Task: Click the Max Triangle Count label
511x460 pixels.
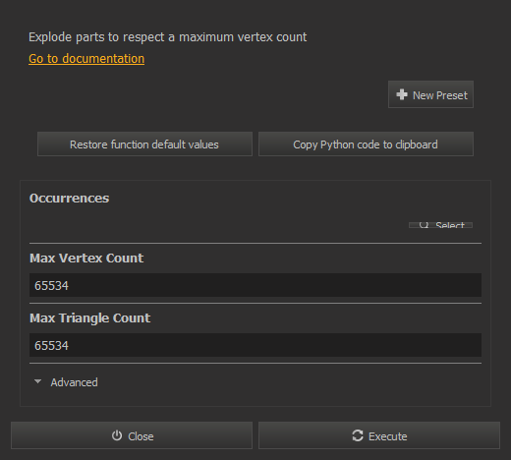Action: coord(90,318)
